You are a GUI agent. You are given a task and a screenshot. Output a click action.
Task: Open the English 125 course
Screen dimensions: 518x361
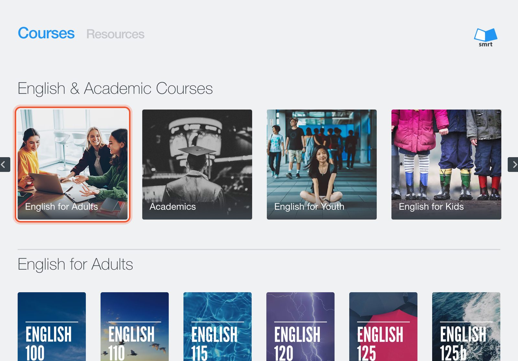tap(383, 327)
